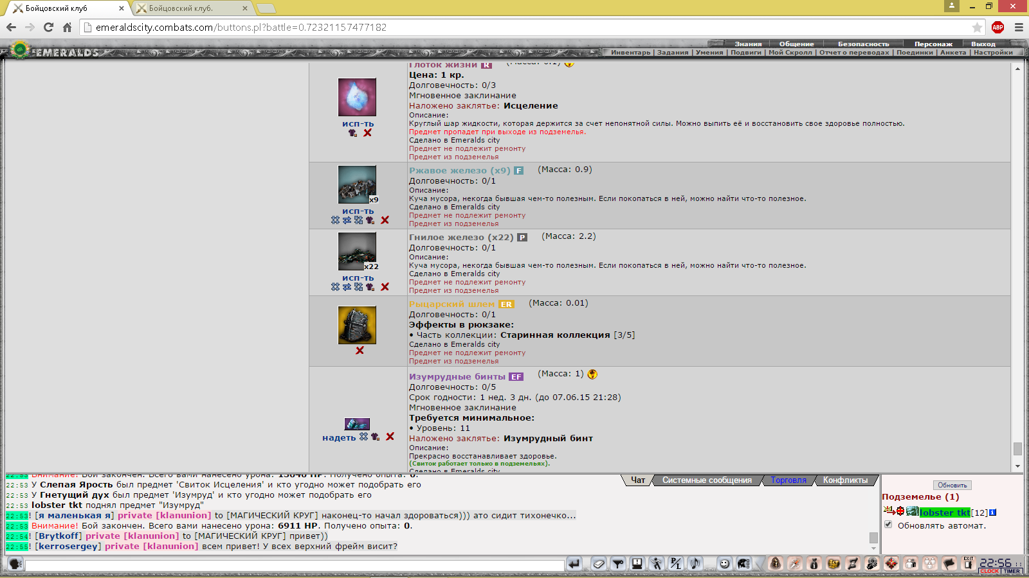Image resolution: width=1029 pixels, height=578 pixels.
Task: Click the red X under Глоток жизни item
Action: click(x=367, y=133)
